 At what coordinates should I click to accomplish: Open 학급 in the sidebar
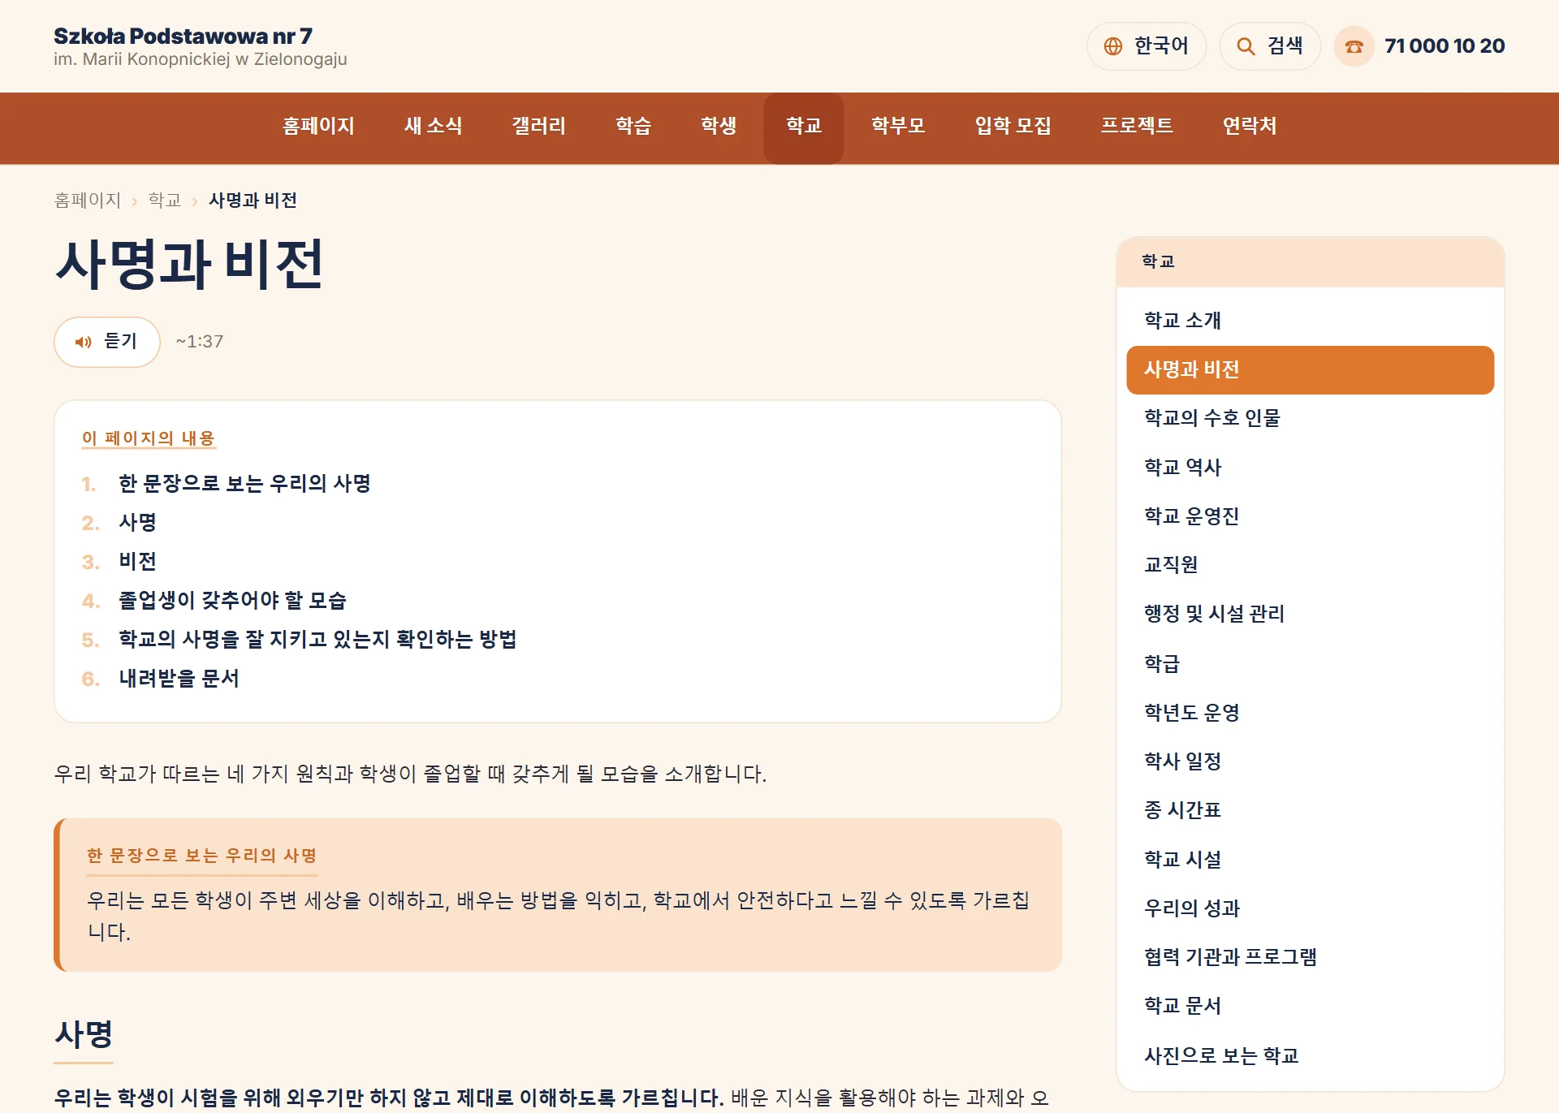click(x=1310, y=664)
